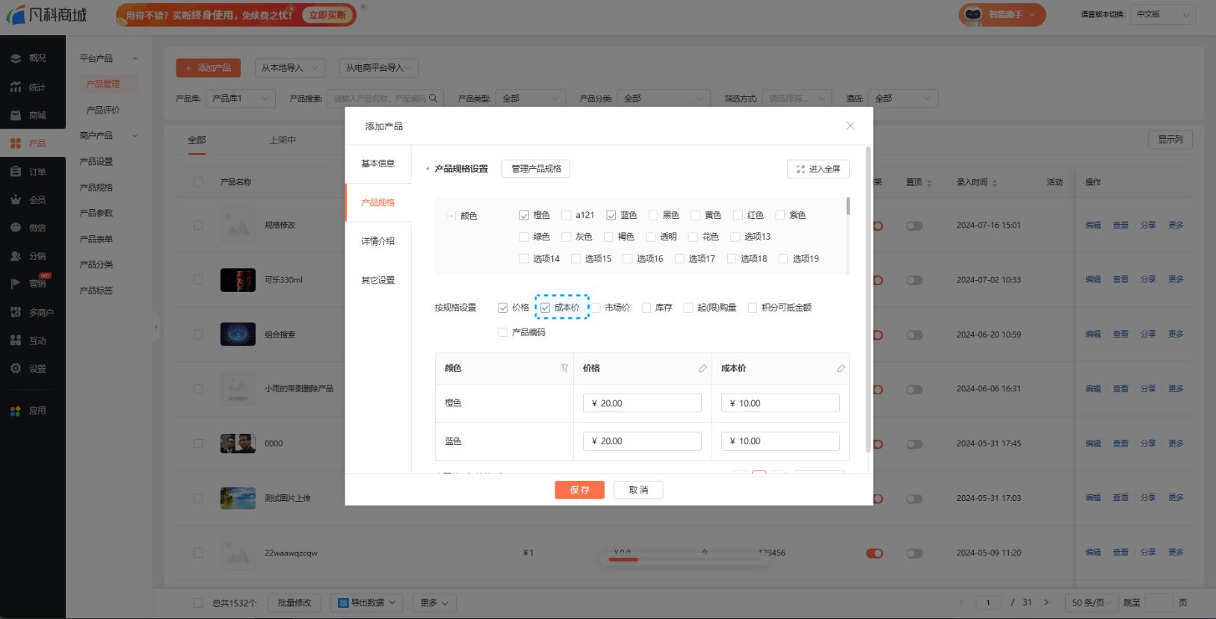This screenshot has width=1216, height=619.
Task: Click the filter icon in 颜色 column header
Action: (564, 368)
